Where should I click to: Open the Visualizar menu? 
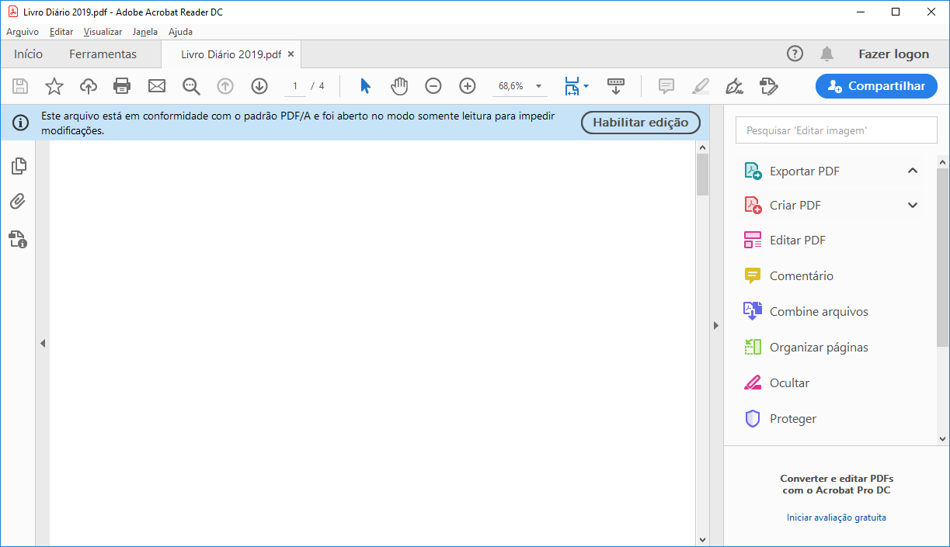(x=103, y=32)
